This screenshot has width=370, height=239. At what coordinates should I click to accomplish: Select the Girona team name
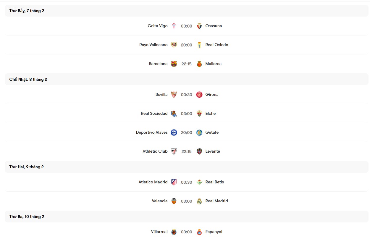(x=212, y=94)
